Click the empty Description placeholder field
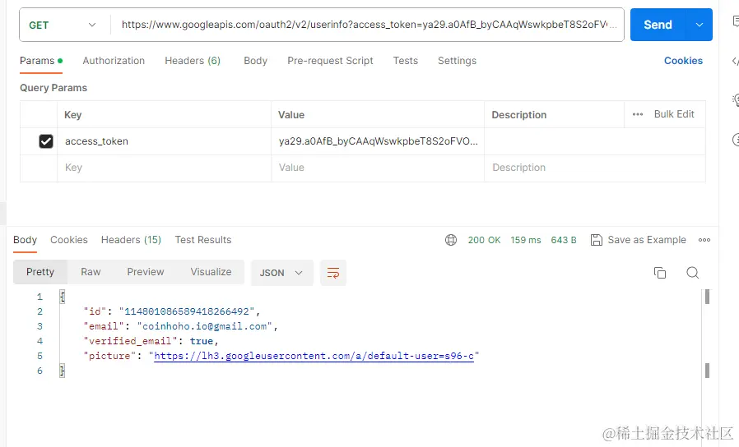Screen dimensions: 739x447 (x=595, y=168)
